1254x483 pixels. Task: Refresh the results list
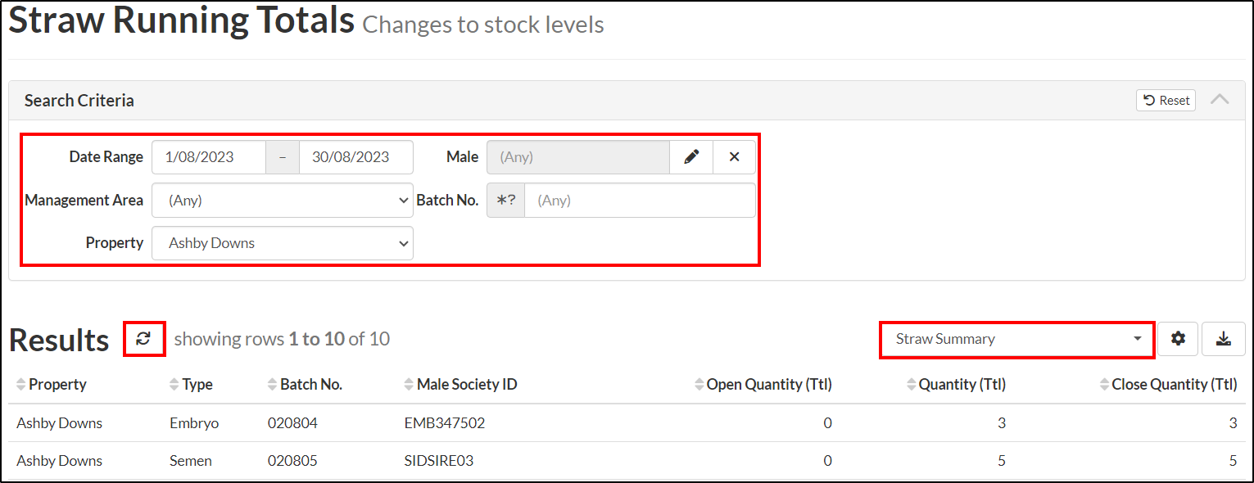tap(144, 339)
